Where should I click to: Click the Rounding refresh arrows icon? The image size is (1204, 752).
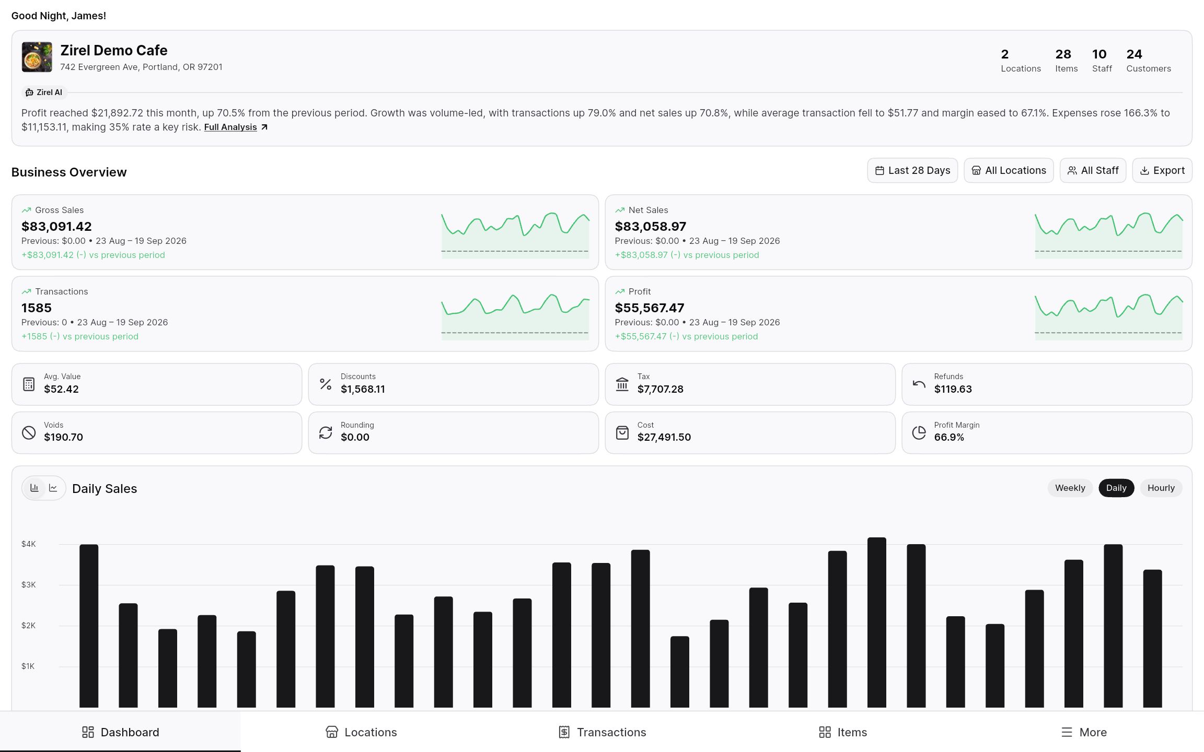pos(326,432)
